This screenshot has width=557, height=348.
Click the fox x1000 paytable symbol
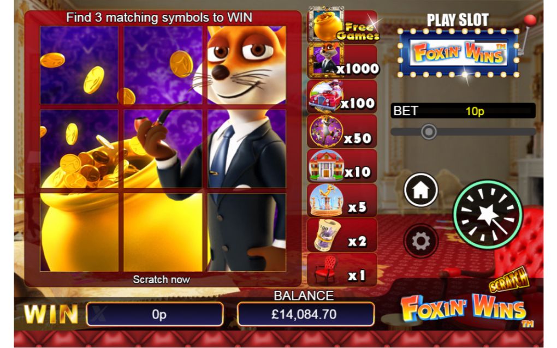tap(326, 60)
